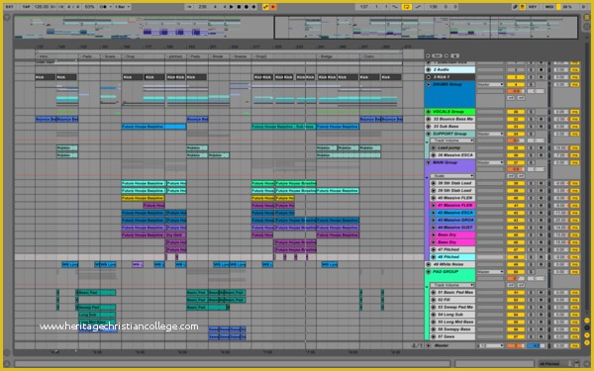The width and height of the screenshot is (594, 371).
Task: Select the 48 Pitched track header
Action: click(x=452, y=257)
